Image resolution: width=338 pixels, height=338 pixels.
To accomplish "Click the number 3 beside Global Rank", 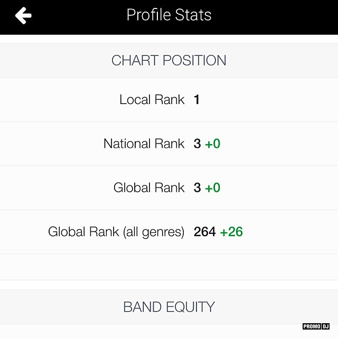I will pyautogui.click(x=198, y=187).
